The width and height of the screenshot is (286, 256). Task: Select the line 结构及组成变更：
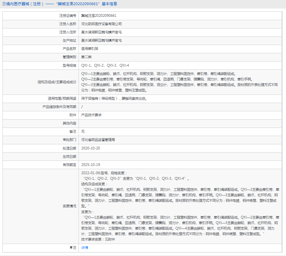[94, 184]
